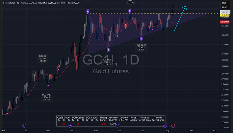Click the Price in target area cell

pos(145,119)
